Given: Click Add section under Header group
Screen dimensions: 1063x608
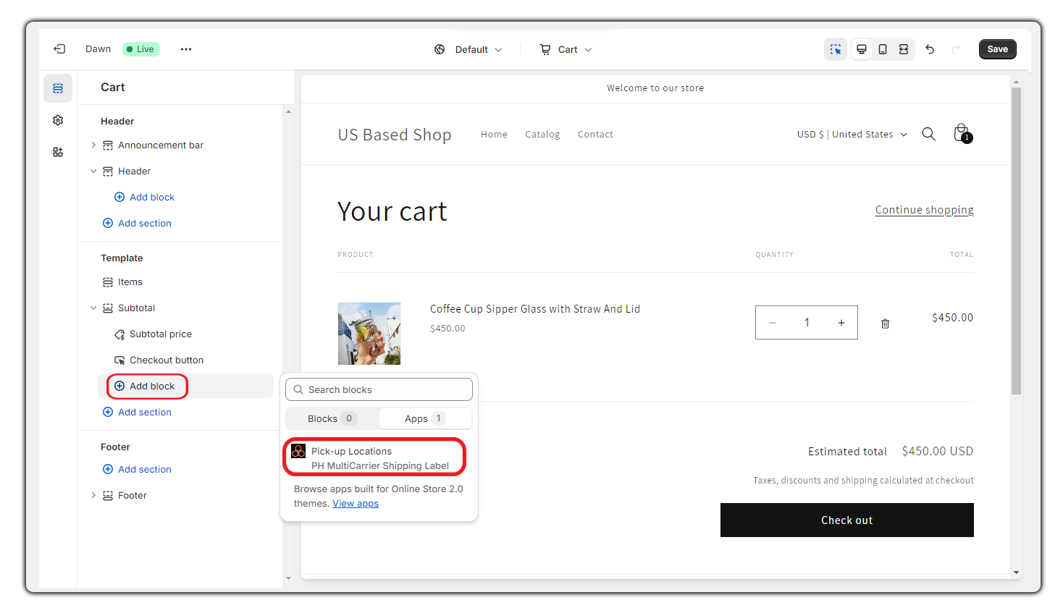Looking at the screenshot, I should [137, 223].
